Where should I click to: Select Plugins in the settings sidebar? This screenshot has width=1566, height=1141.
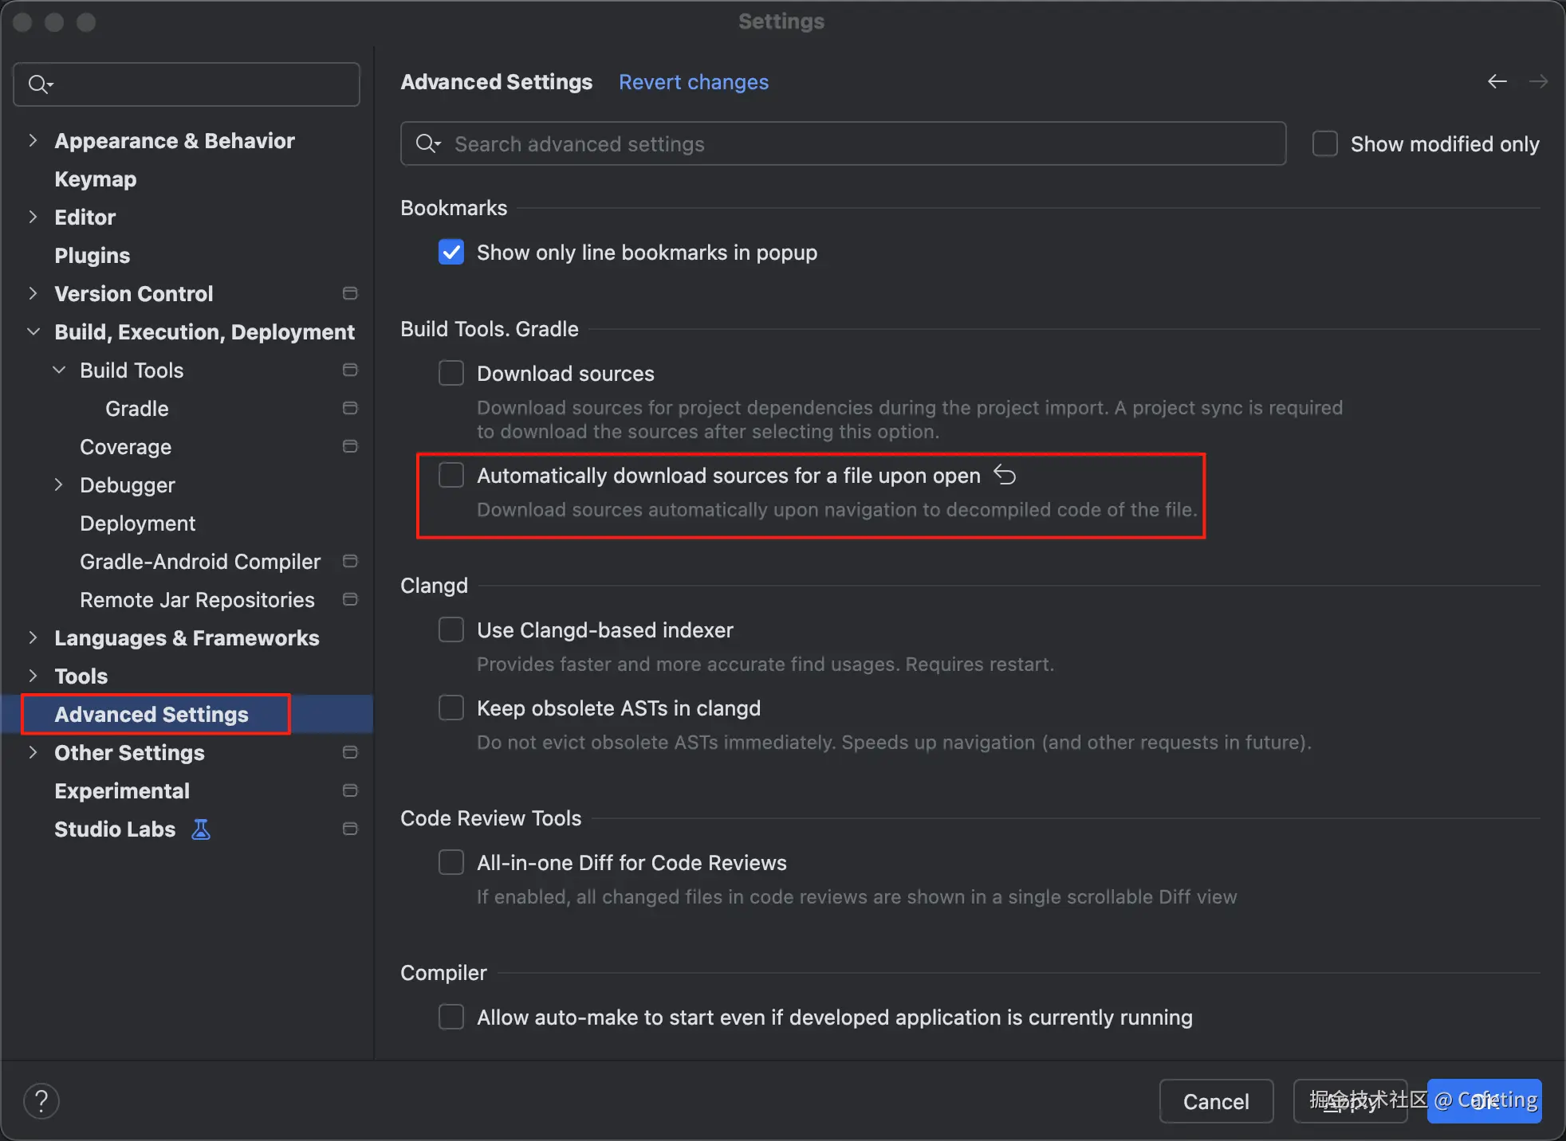(x=92, y=256)
